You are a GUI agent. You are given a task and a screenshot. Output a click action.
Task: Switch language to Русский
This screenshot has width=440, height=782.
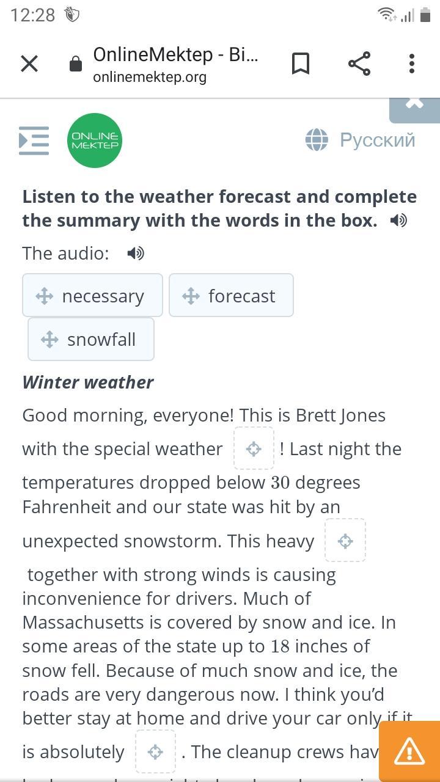[x=377, y=140]
